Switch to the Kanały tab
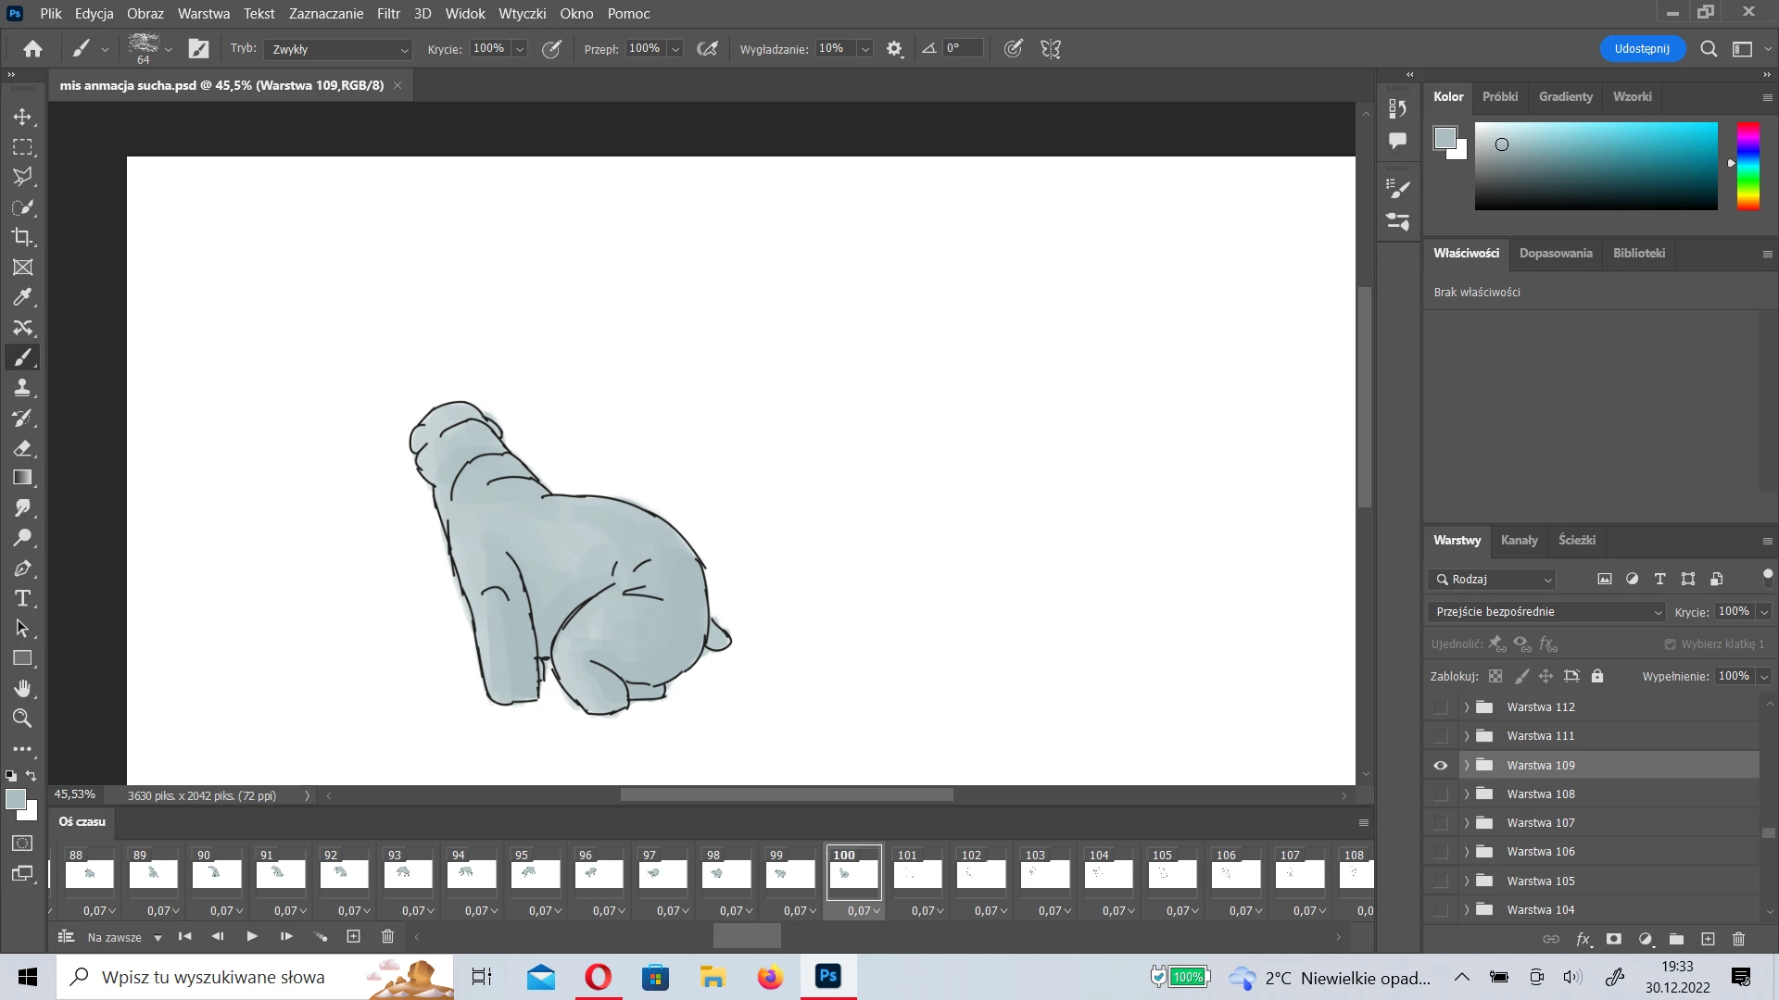1779x1000 pixels. (x=1519, y=541)
